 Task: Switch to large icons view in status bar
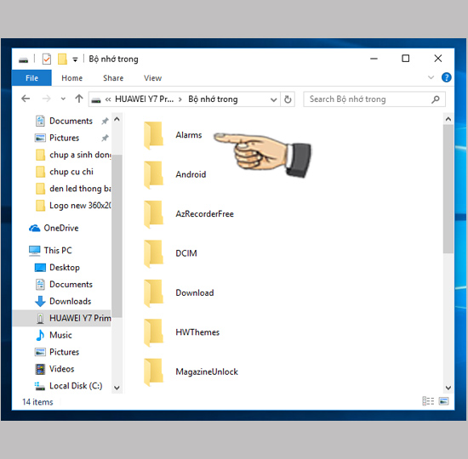443,401
